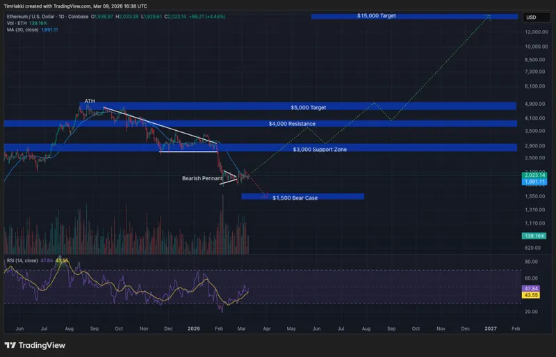Click the TradingView logo icon
This screenshot has width=556, height=357.
[10, 345]
